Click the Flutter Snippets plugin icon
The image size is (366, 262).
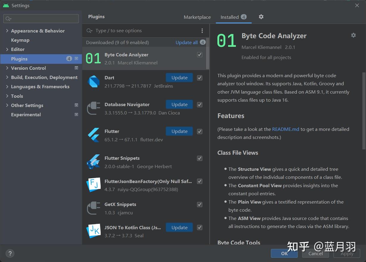coord(93,162)
